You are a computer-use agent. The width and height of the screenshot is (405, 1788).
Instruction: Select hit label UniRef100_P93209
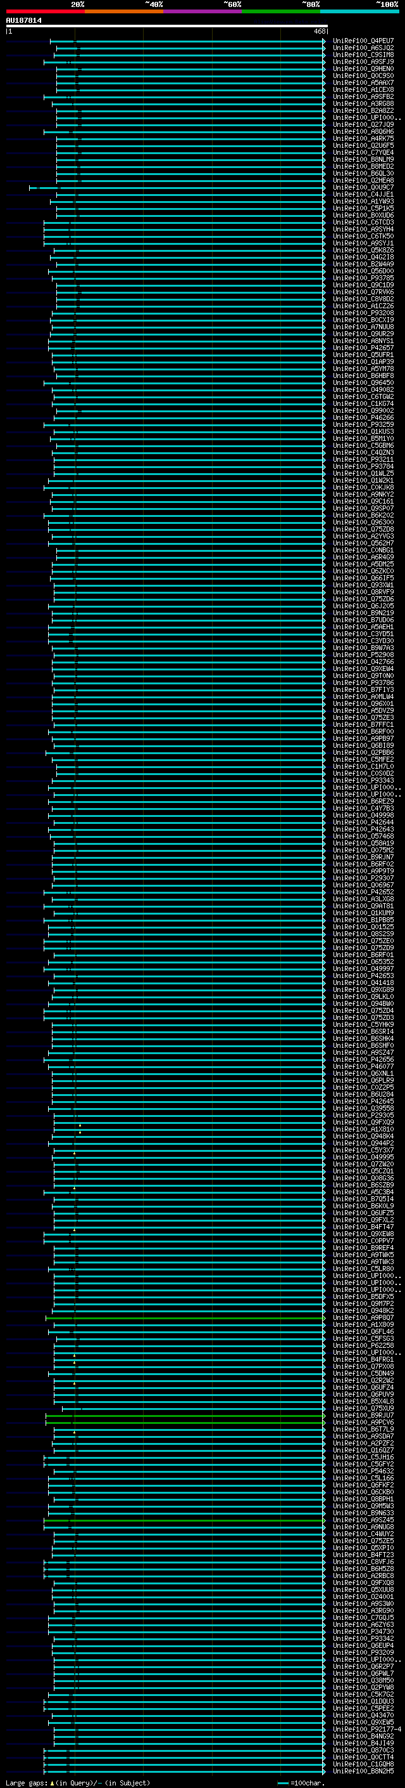pos(363,1653)
